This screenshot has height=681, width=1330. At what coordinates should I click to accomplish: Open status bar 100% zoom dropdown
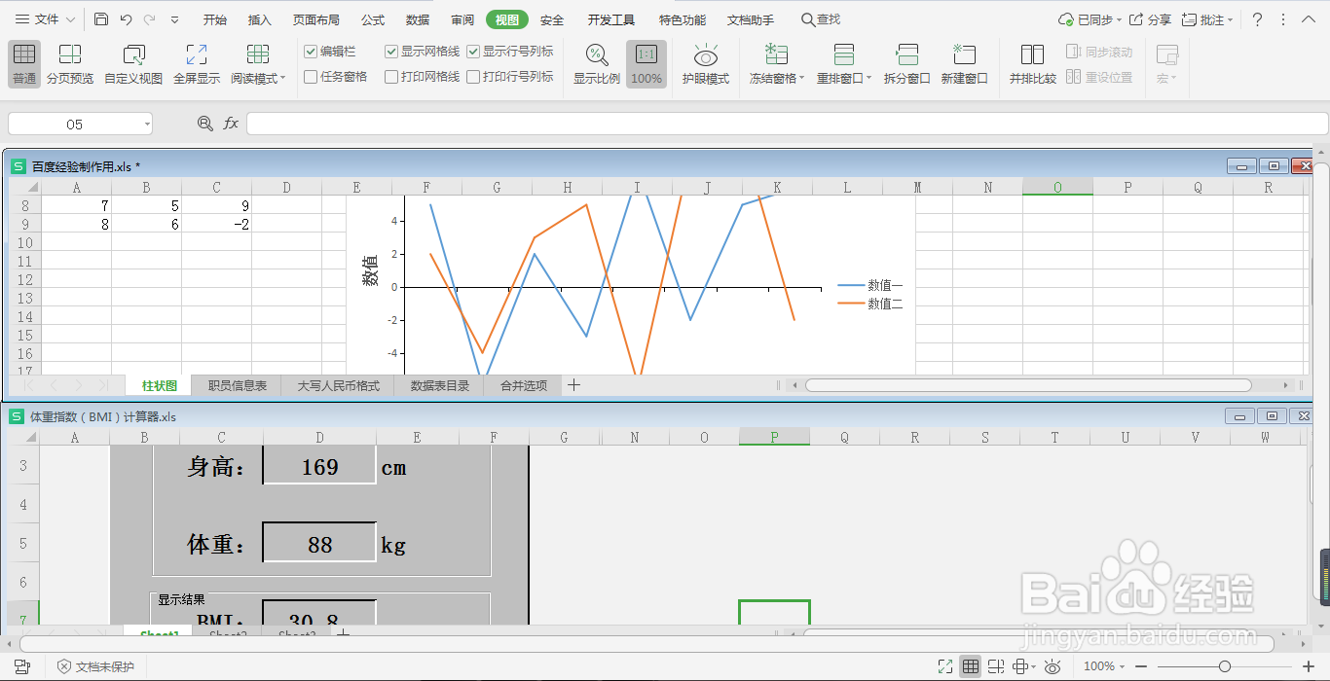point(1123,666)
